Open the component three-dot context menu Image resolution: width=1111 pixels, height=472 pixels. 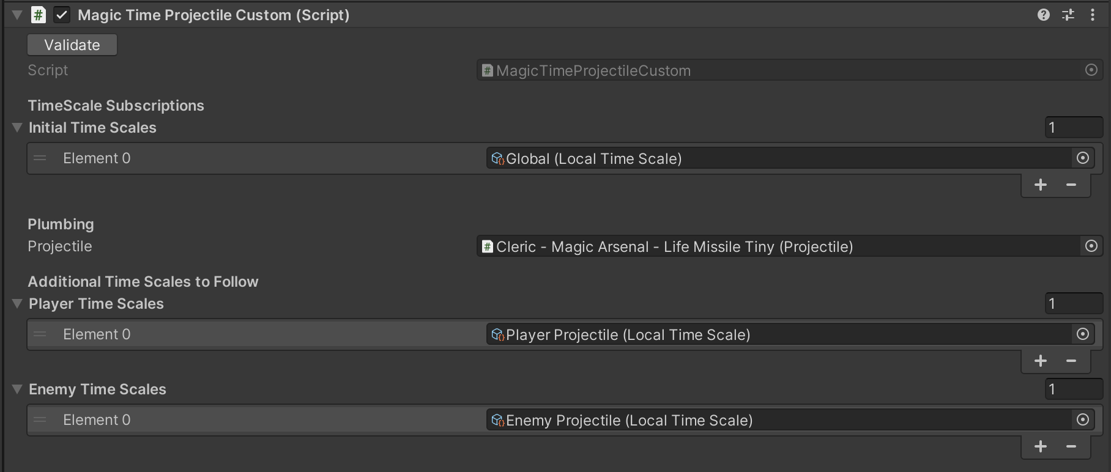[1093, 15]
